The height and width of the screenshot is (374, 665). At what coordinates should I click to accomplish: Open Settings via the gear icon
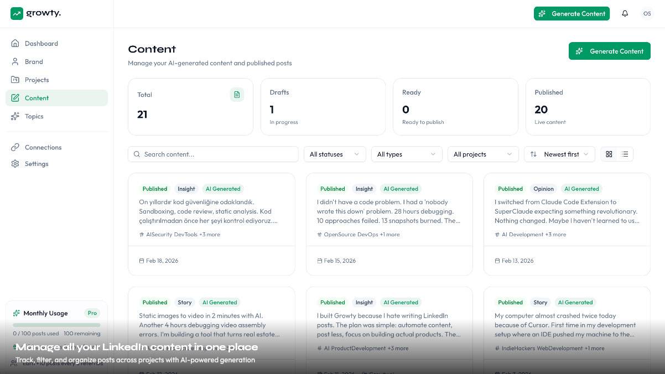point(15,164)
